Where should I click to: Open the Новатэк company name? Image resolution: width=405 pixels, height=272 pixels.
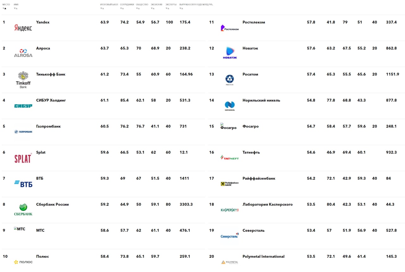250,48
